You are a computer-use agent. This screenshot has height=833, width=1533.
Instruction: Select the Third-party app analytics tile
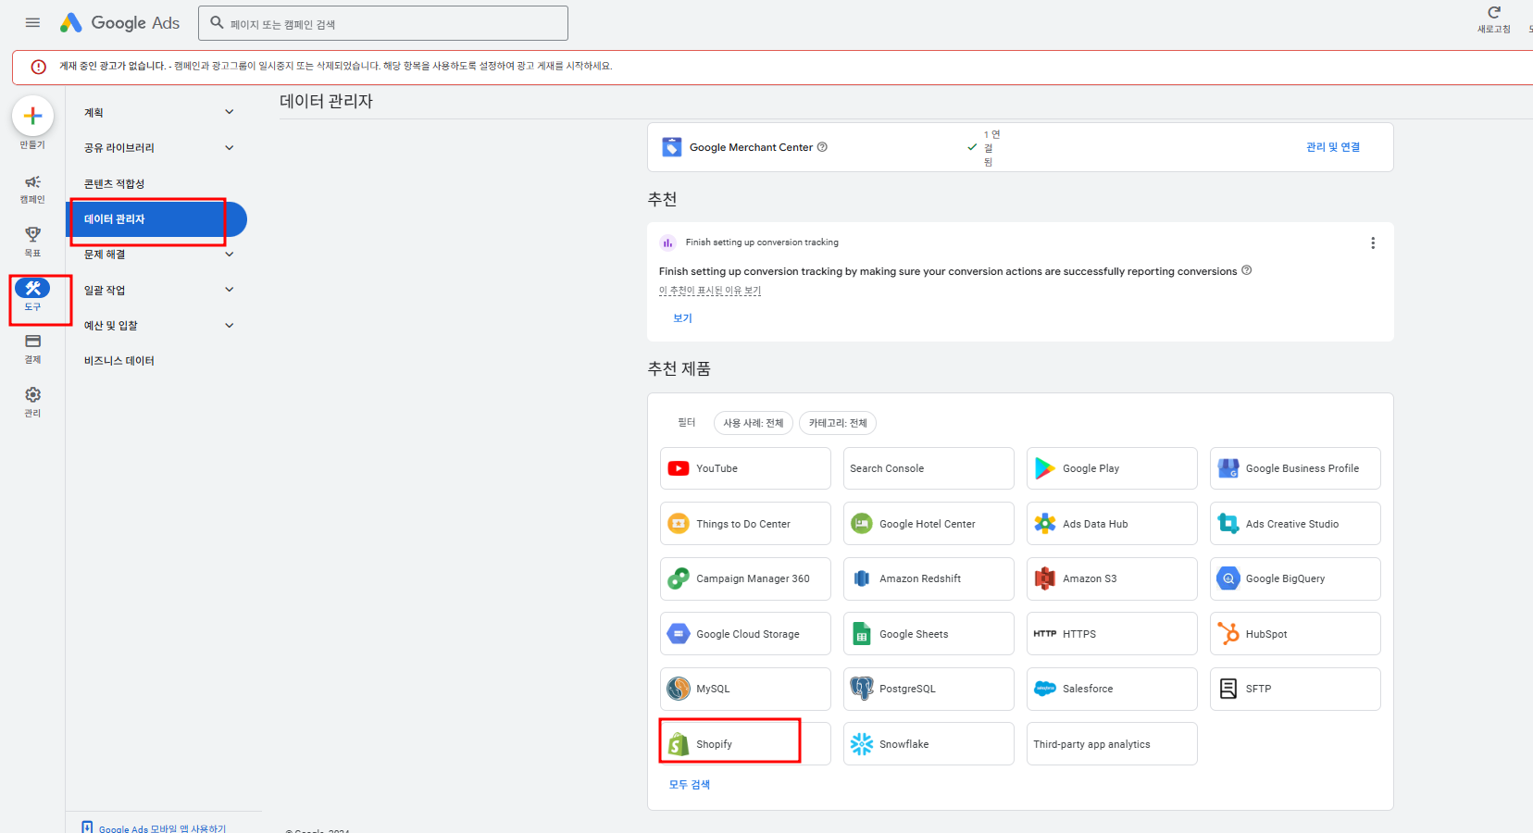pos(1112,744)
